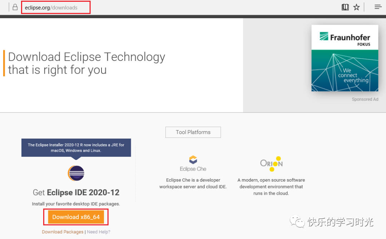Click the Tool Platforms button
Image resolution: width=386 pixels, height=239 pixels.
[193, 132]
